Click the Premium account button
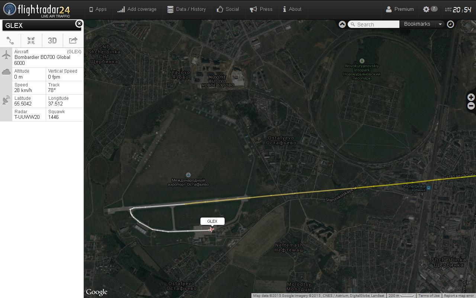Viewport: 476px width, 298px height. 400,9
